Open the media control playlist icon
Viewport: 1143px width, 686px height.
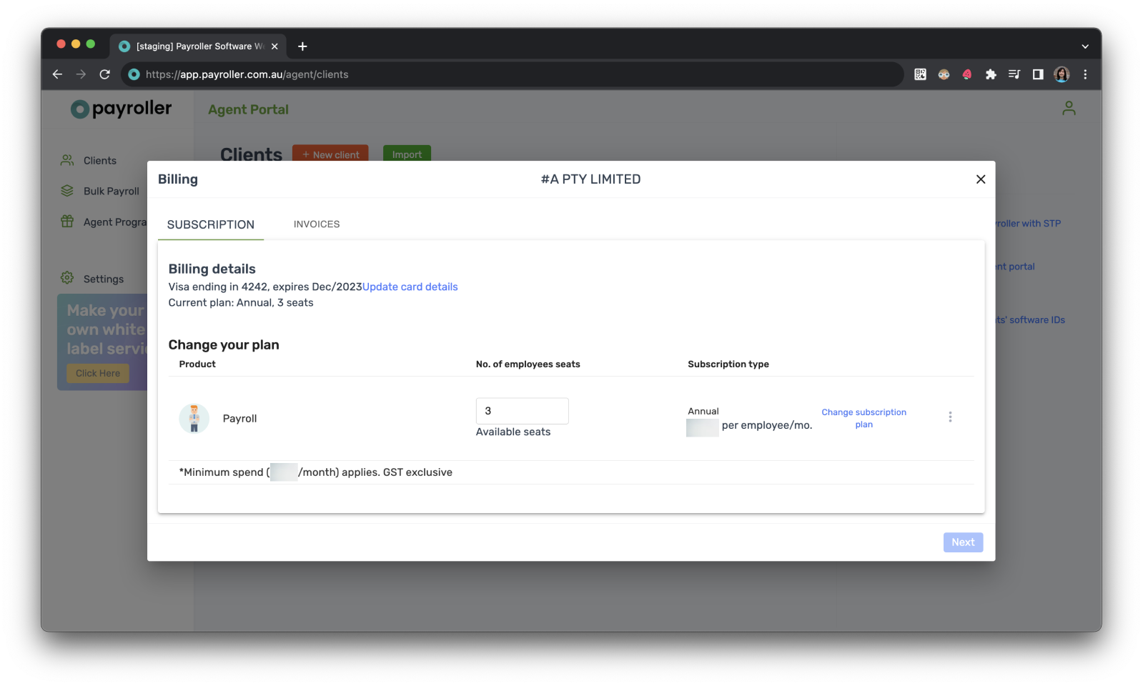pos(1014,74)
